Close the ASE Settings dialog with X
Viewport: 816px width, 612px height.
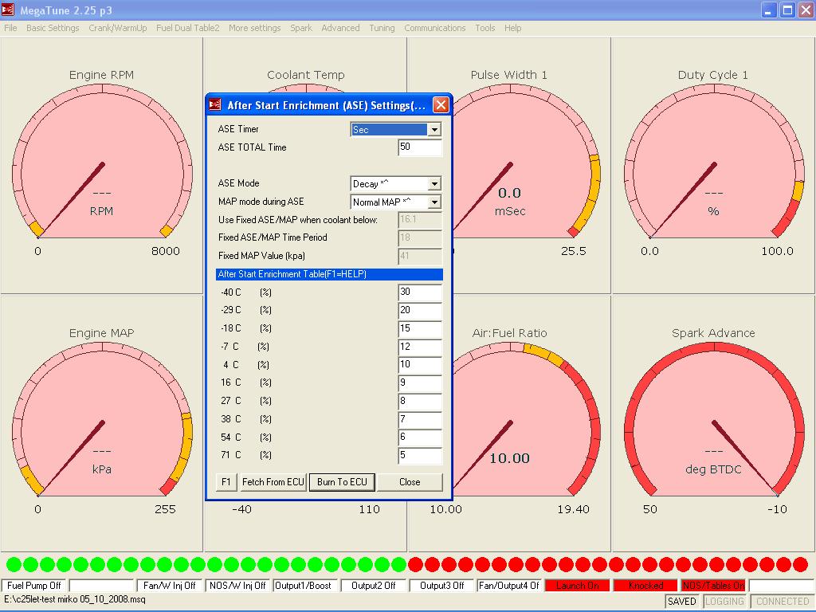coord(441,105)
